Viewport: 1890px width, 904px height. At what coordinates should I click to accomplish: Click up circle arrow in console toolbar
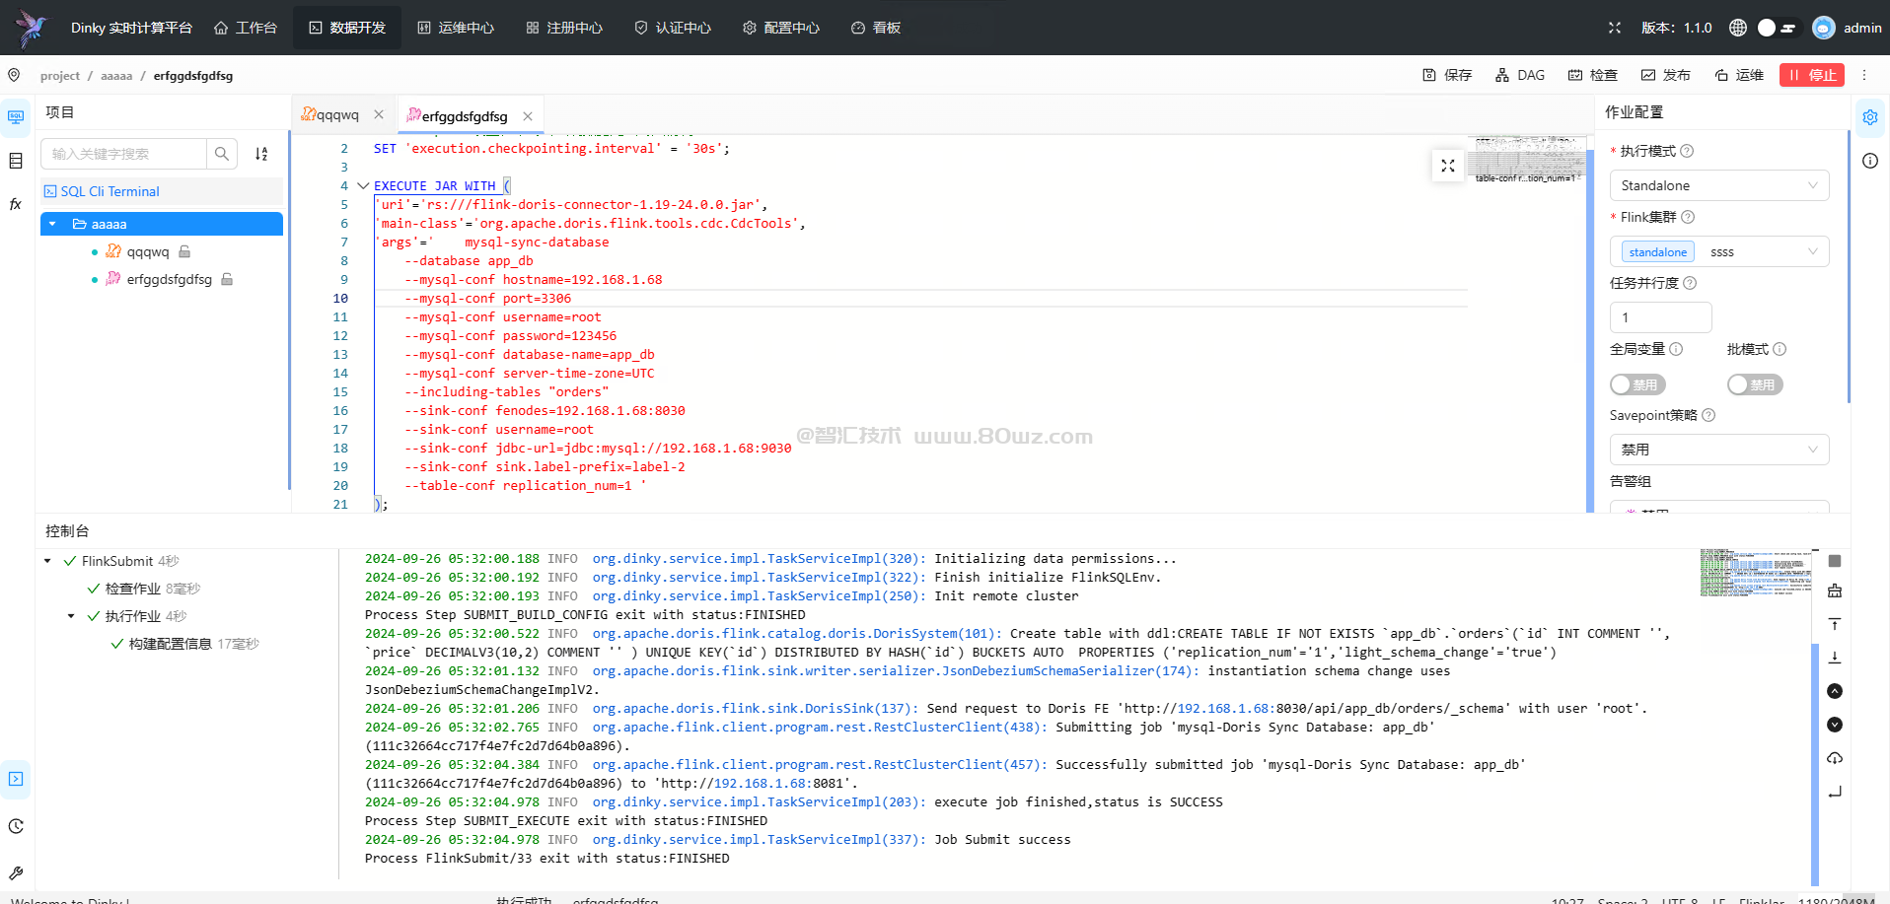click(1835, 691)
